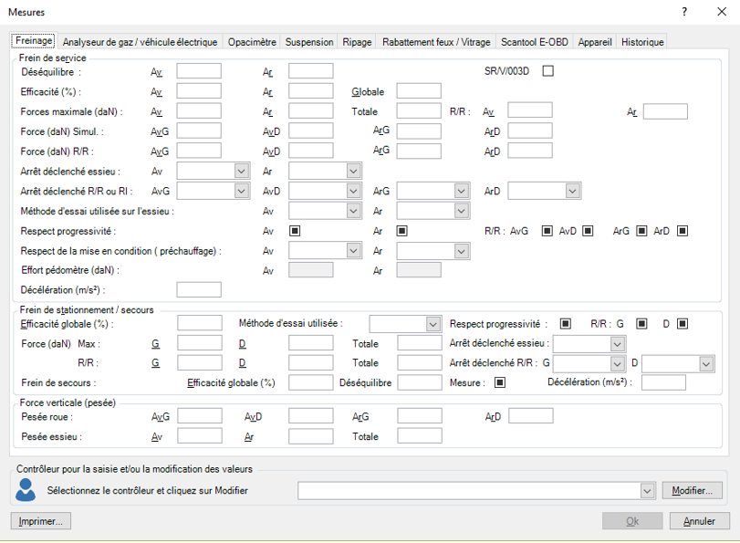Click the dialog help question mark
Screen dimensions: 740x543
pyautogui.click(x=683, y=12)
